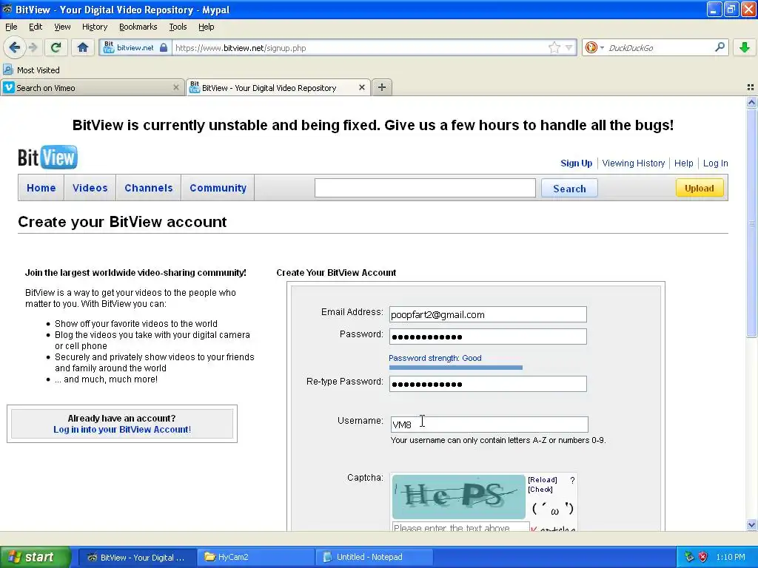
Task: Open the browser home page icon
Action: click(83, 47)
